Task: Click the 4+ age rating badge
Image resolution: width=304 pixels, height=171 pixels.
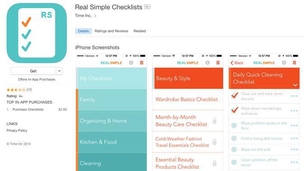Action: coord(147,7)
